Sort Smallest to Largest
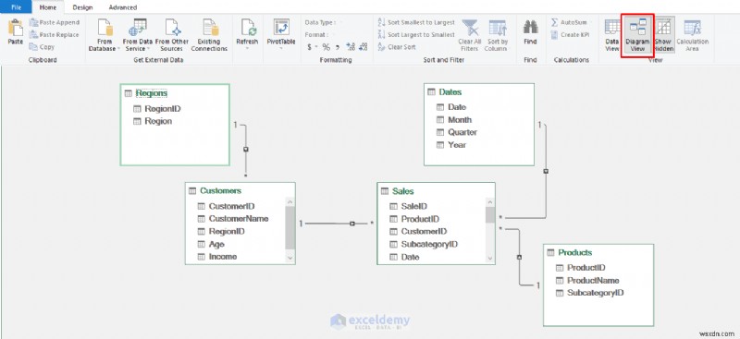 click(416, 22)
